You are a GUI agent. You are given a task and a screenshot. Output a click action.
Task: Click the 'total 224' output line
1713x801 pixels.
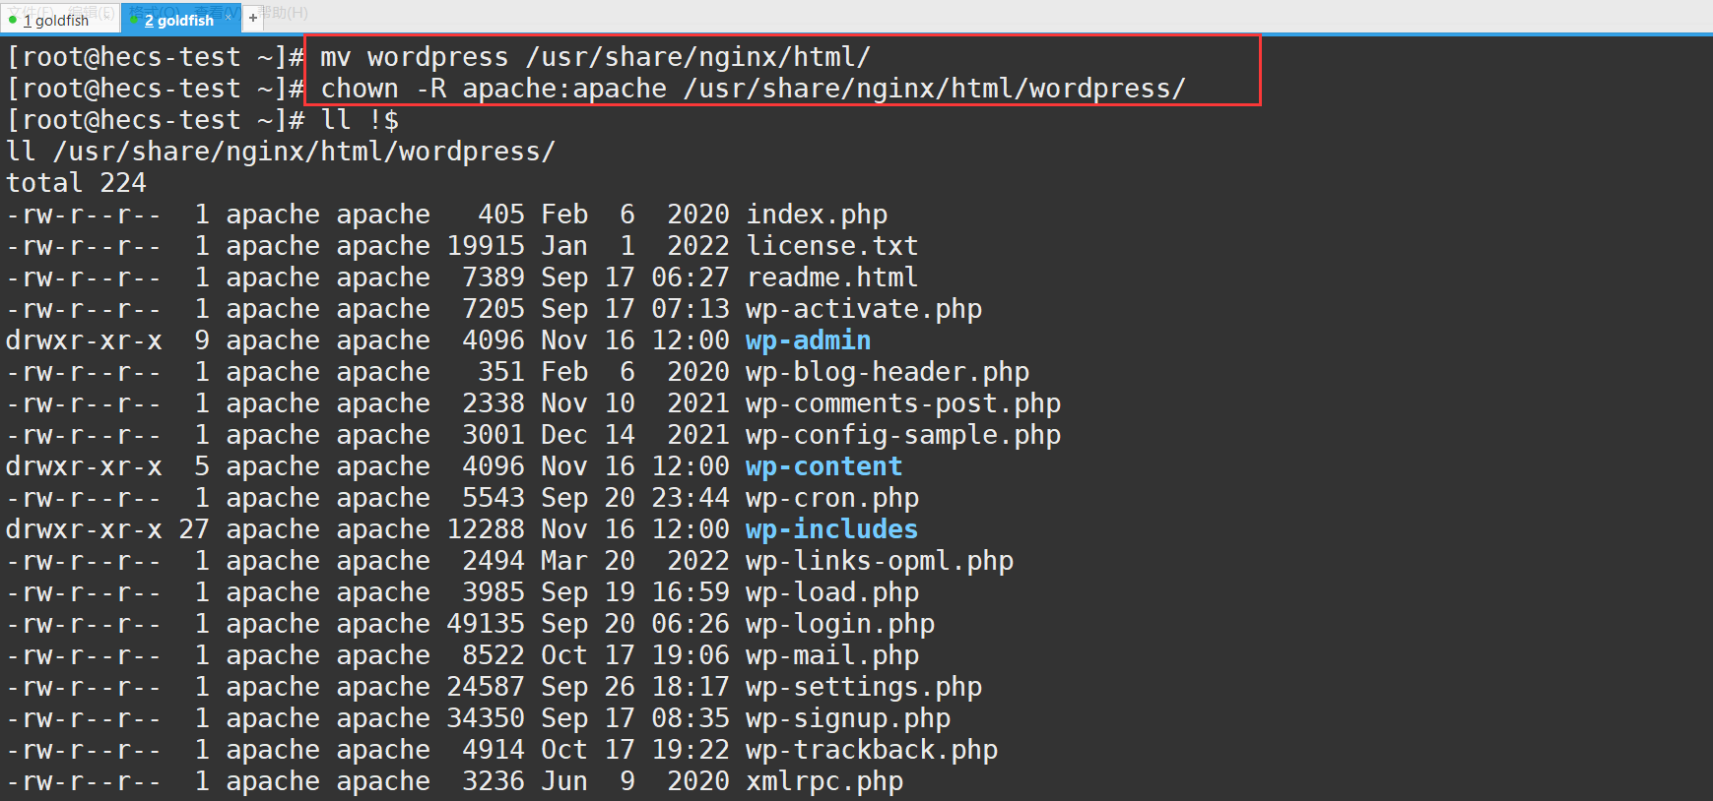(x=76, y=183)
